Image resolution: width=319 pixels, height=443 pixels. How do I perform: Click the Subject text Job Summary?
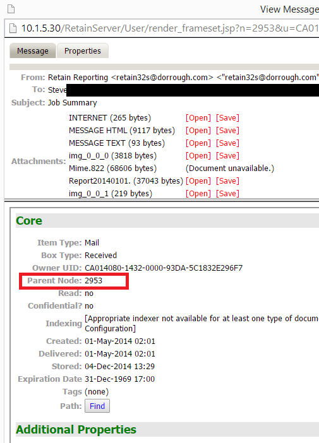click(x=72, y=103)
